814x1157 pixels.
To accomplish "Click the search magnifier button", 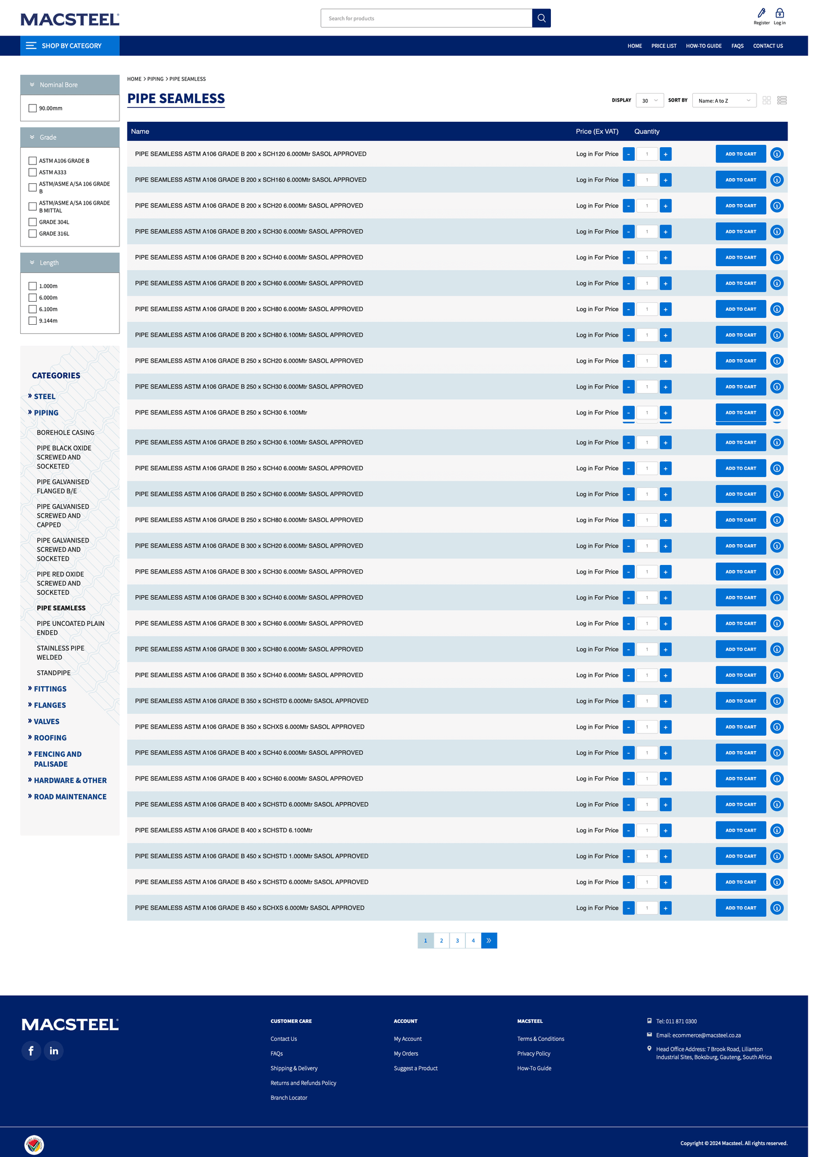I will point(541,18).
